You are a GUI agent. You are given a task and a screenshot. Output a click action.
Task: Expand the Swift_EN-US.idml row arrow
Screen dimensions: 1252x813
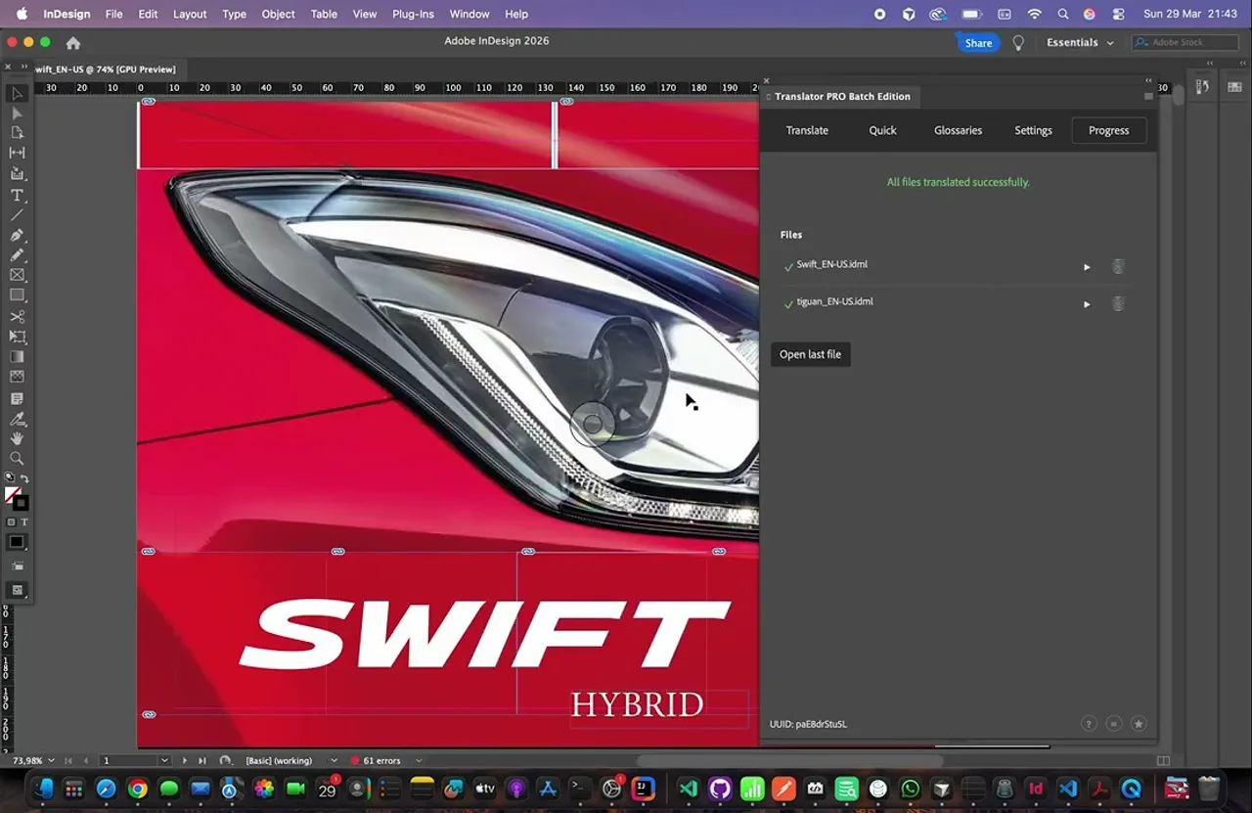tap(1087, 267)
